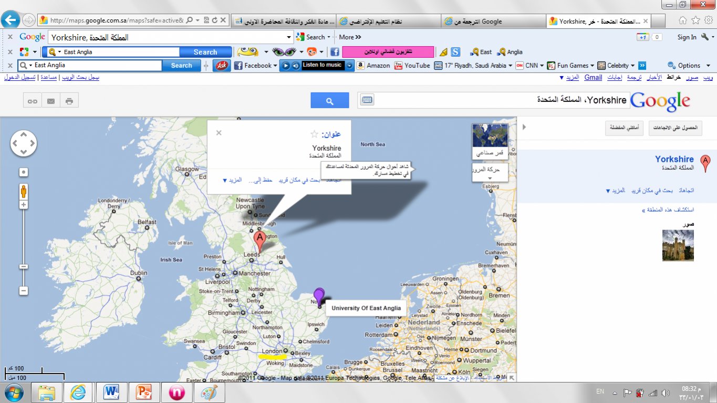Open PowerPoint from the taskbar

pos(144,392)
